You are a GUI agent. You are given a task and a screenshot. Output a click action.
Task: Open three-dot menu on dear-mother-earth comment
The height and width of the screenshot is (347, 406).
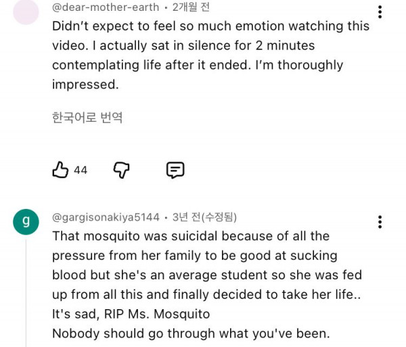point(380,11)
